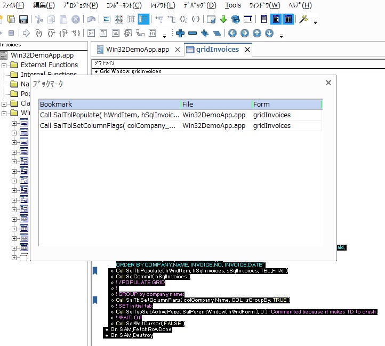Sort by the Form column header
The image size is (385, 346).
(287, 104)
